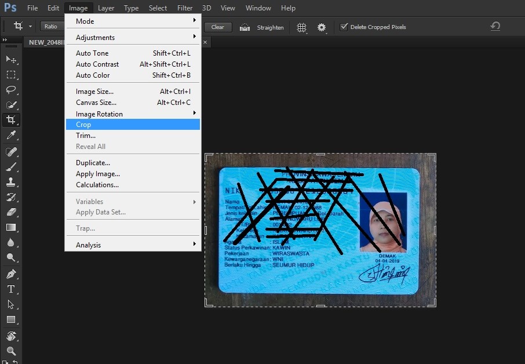Choose Crop from the Image menu

(133, 124)
